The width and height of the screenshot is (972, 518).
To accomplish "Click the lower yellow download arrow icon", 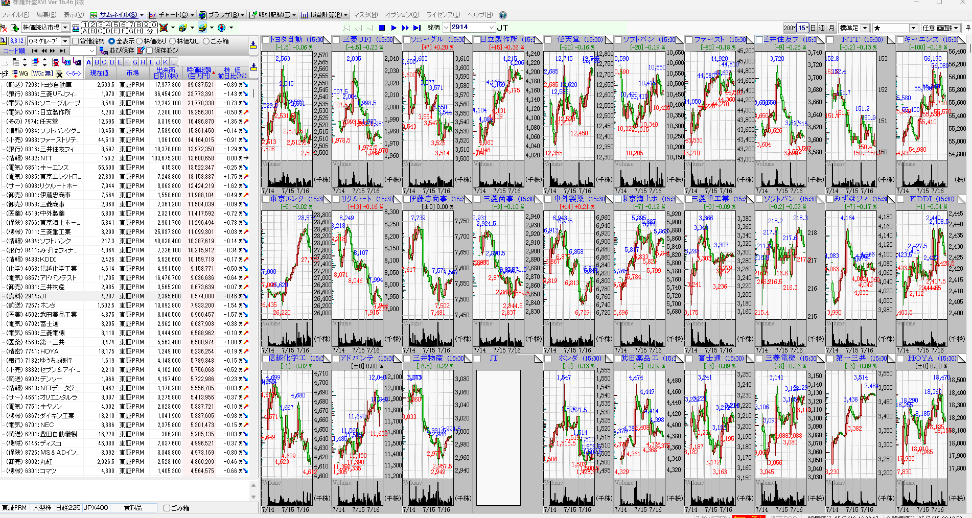I will pos(253,67).
